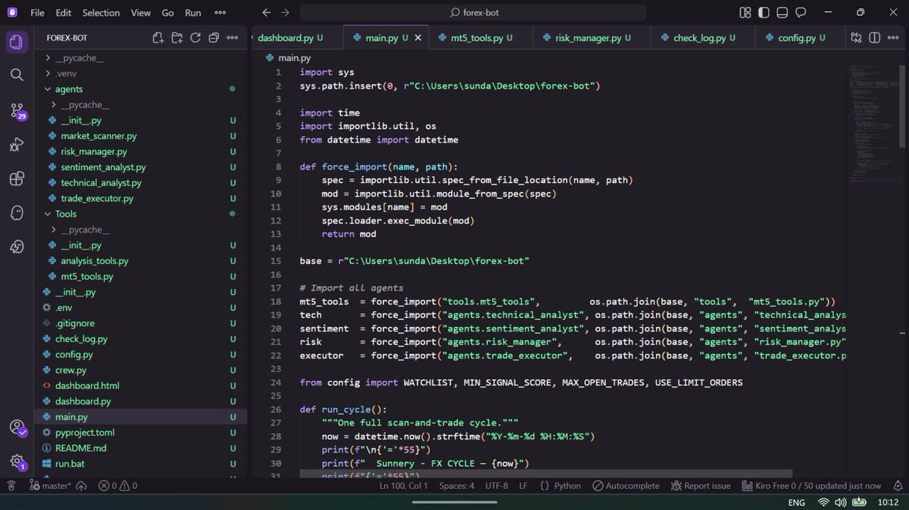
Task: Open the Kiro ghost panel
Action: (17, 213)
